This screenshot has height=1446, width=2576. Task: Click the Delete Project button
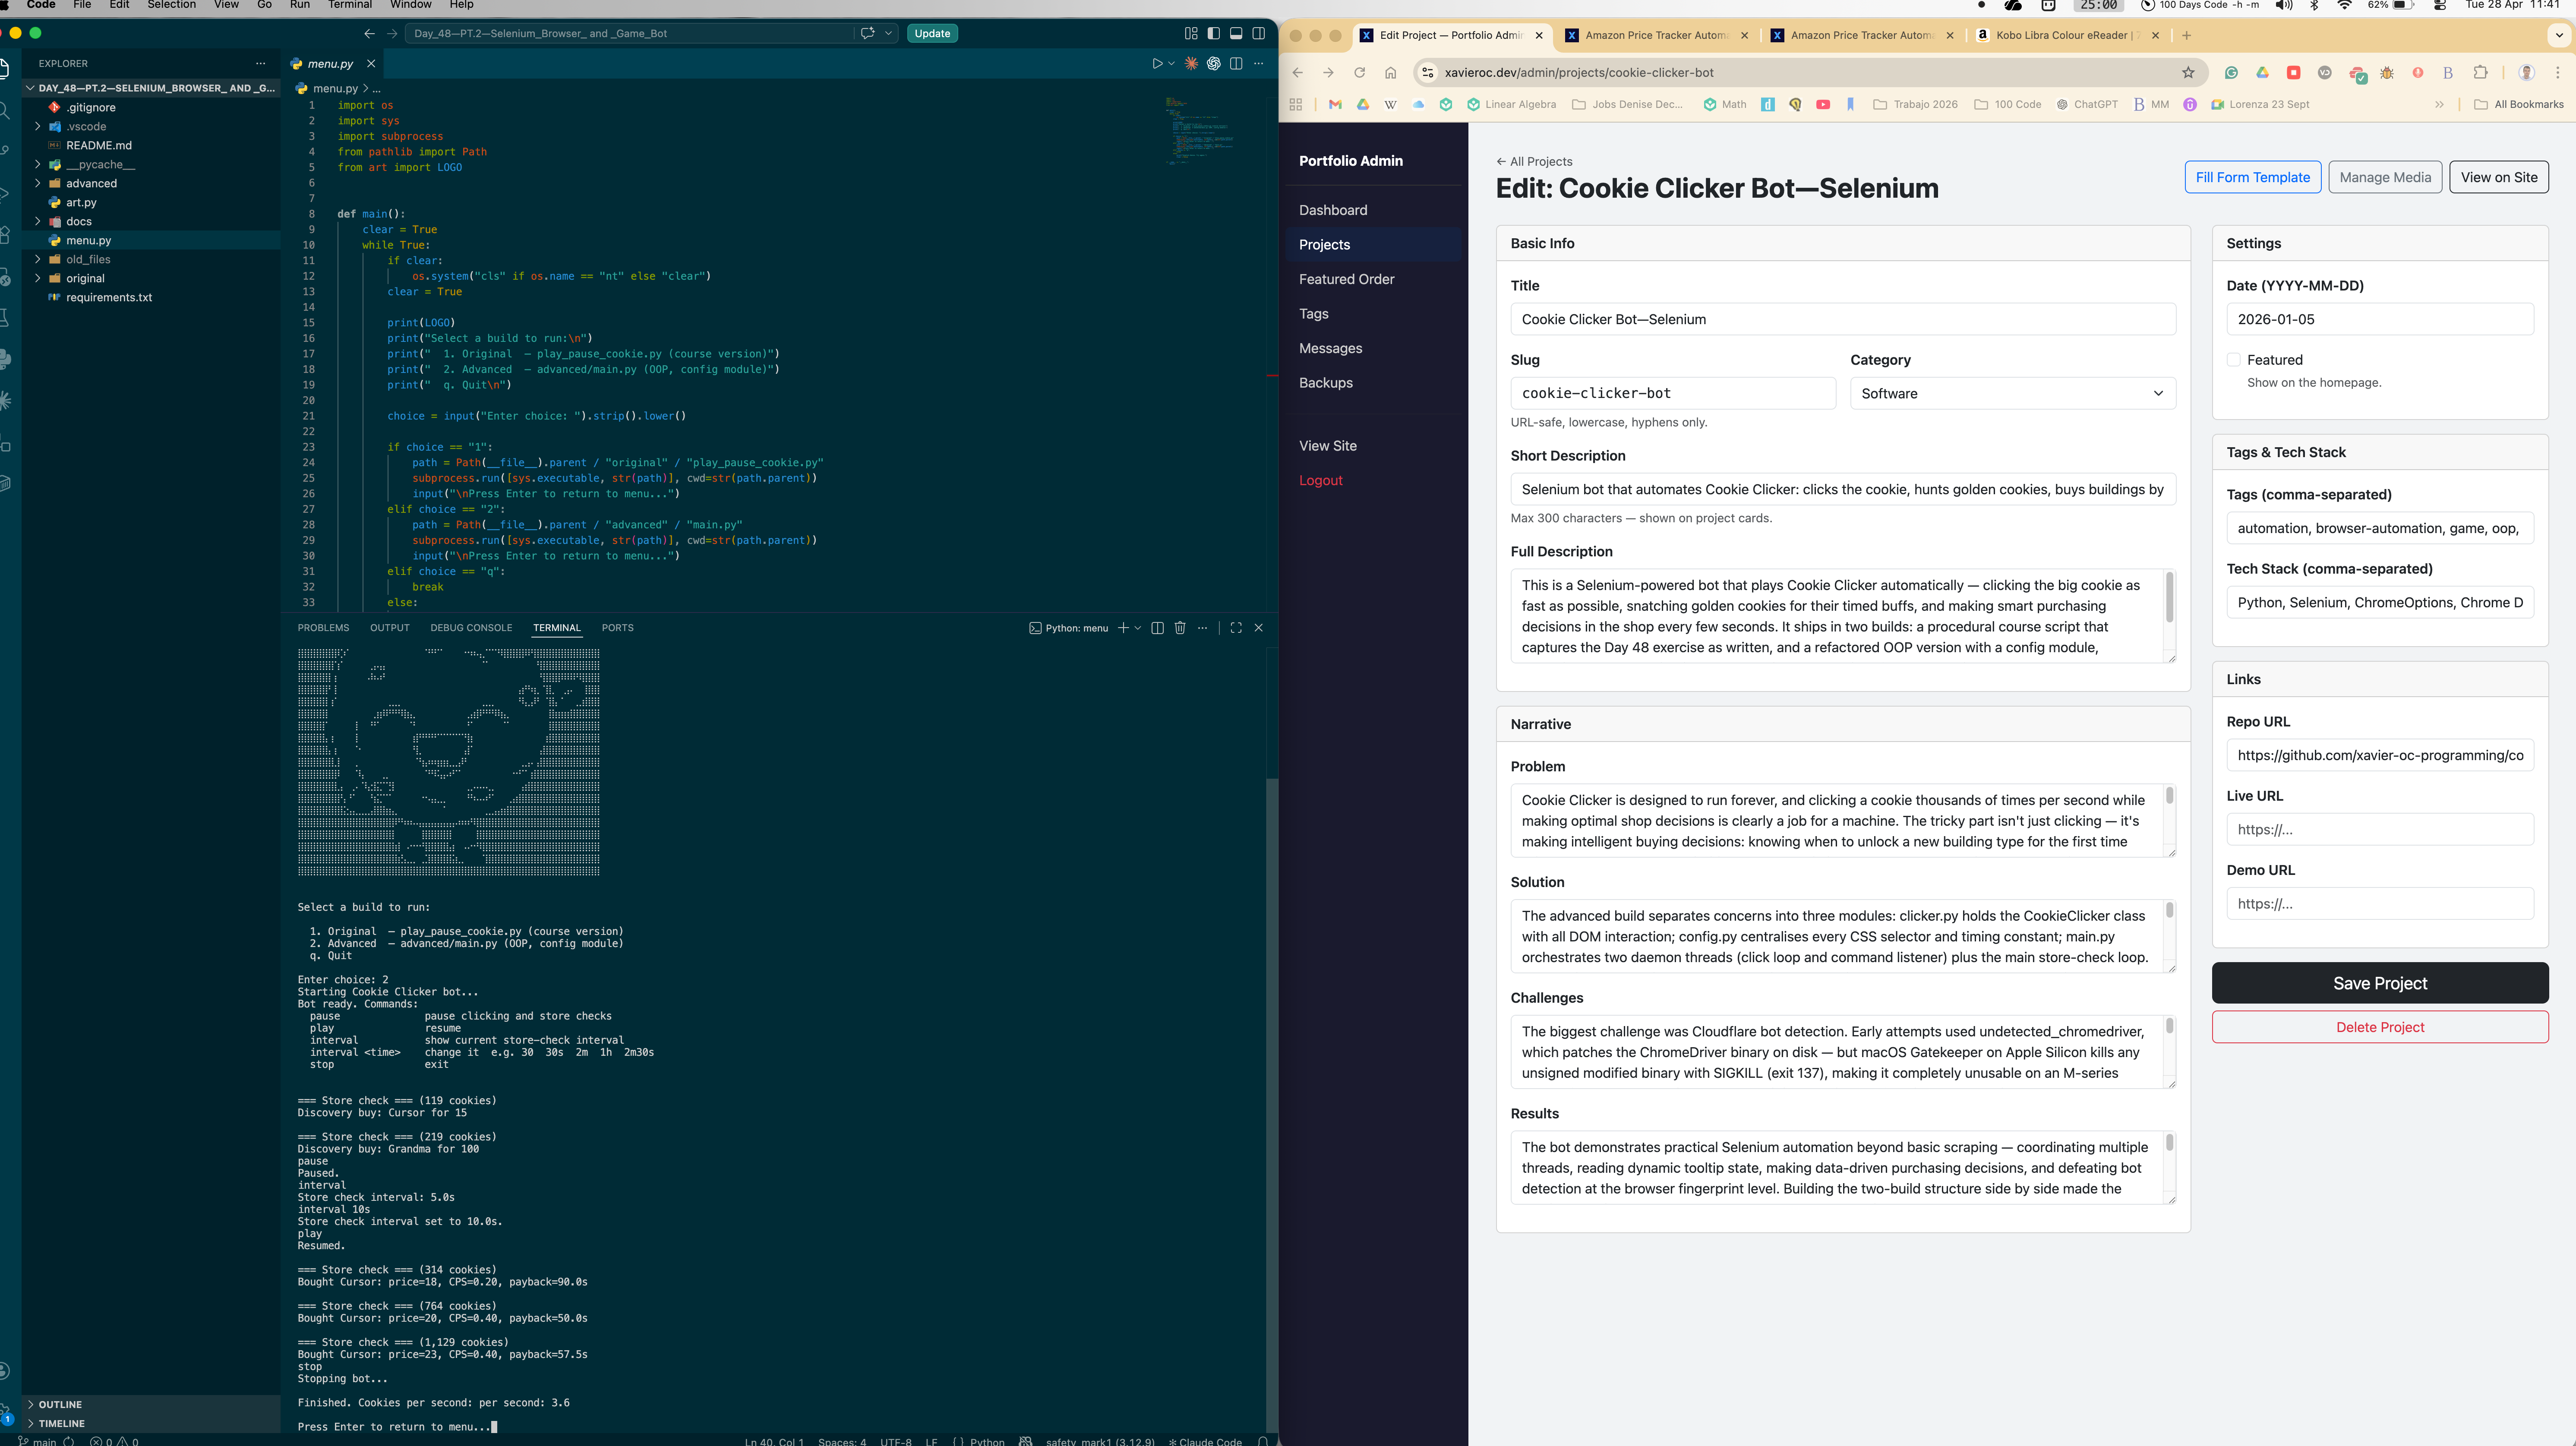point(2380,1027)
